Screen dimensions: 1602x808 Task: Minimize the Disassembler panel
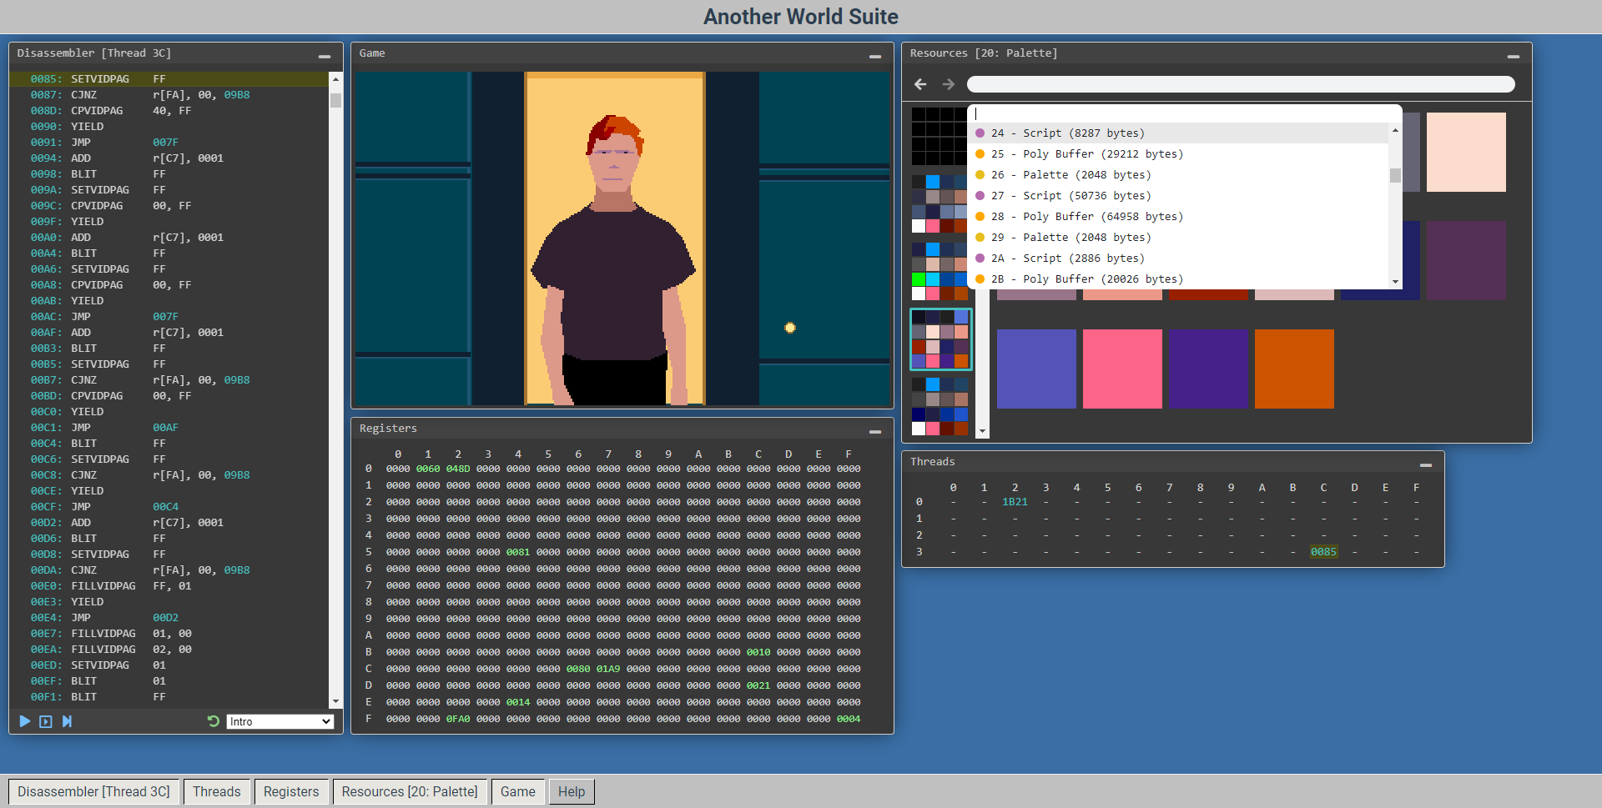point(325,57)
